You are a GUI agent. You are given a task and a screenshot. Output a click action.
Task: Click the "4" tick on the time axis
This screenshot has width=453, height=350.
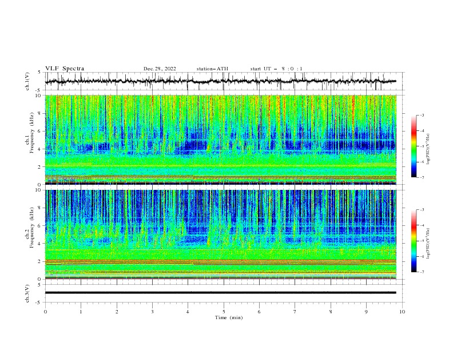[x=188, y=312]
